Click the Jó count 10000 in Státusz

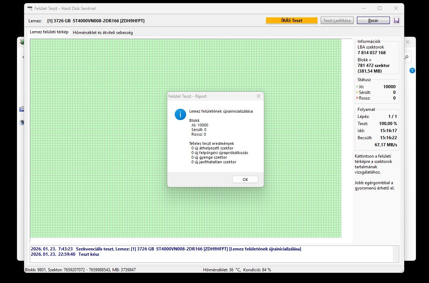pos(389,87)
